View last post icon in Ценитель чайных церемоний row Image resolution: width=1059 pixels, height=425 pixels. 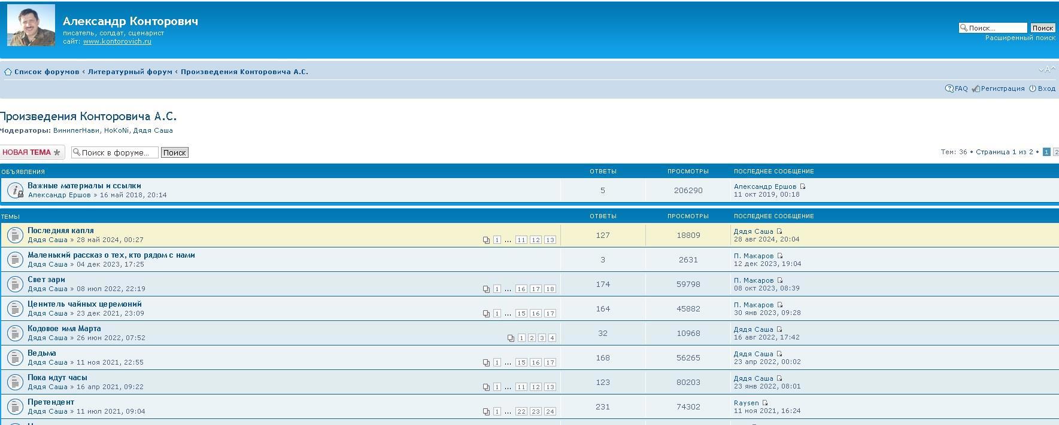[x=779, y=305]
